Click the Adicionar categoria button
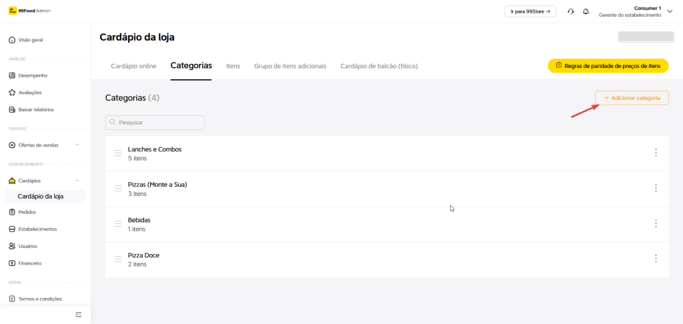This screenshot has height=324, width=683. click(632, 98)
